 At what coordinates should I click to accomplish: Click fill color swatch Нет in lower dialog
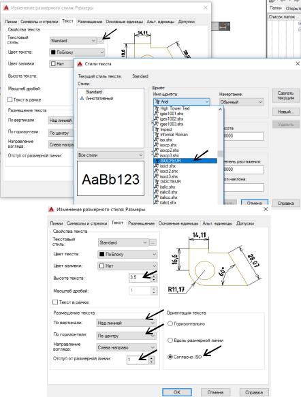(x=102, y=266)
